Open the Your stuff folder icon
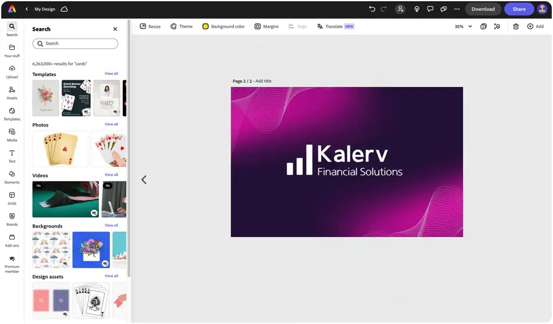 point(12,47)
